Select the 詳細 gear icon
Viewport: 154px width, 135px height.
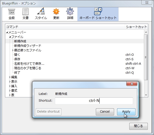70,14
